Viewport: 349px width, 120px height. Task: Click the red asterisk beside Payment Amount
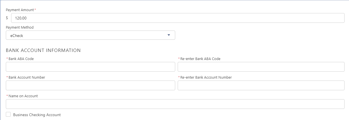35,10
